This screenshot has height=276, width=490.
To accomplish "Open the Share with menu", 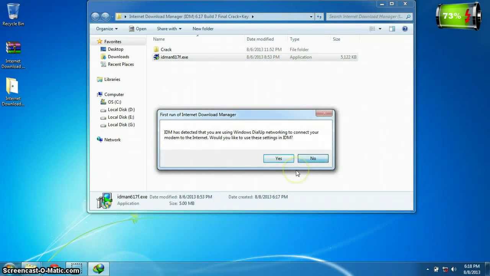I will click(x=169, y=29).
